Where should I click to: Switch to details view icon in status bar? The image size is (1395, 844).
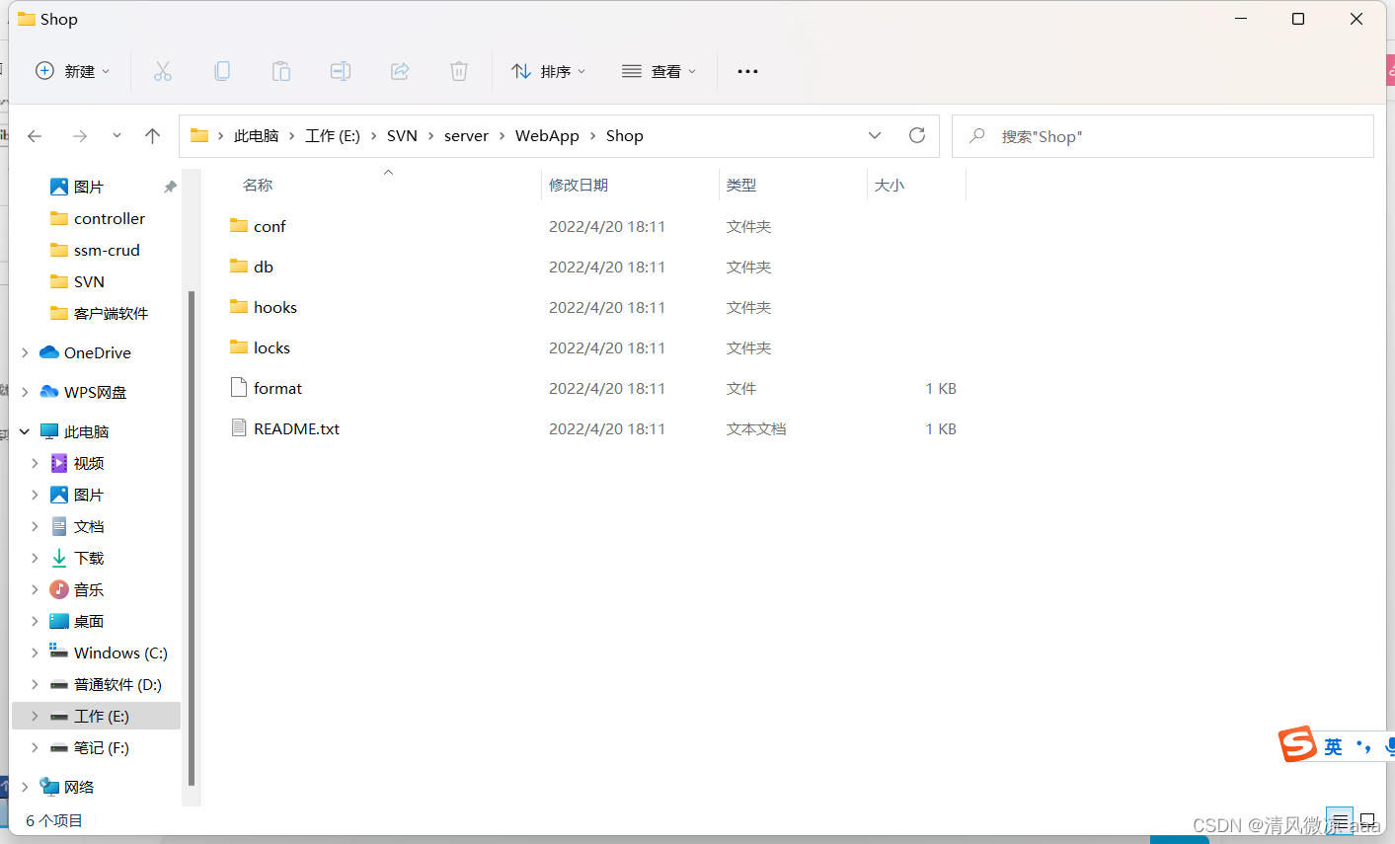click(x=1339, y=820)
